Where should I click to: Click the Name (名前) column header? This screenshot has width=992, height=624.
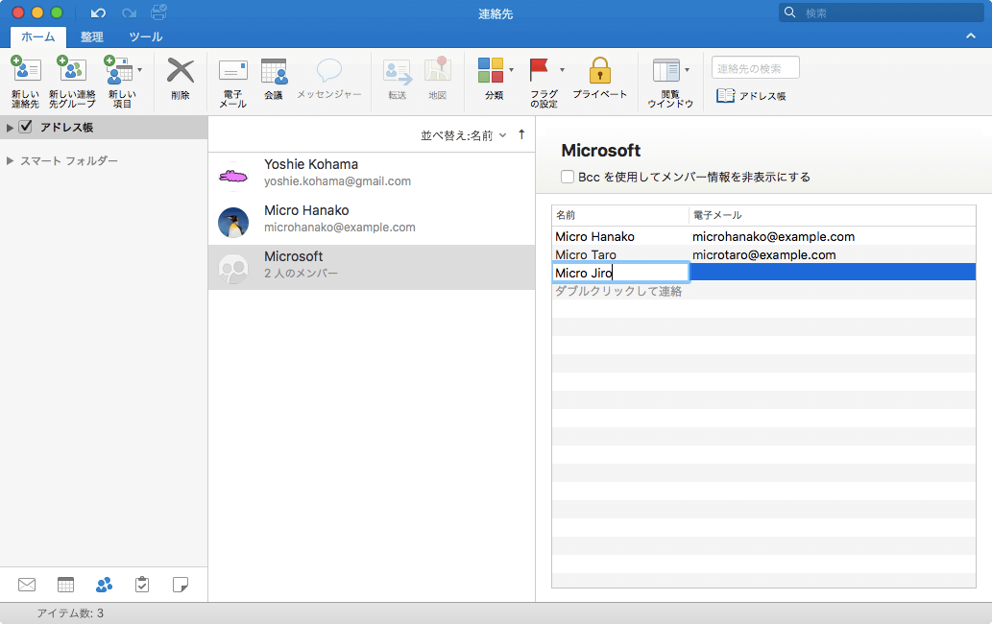(x=620, y=215)
